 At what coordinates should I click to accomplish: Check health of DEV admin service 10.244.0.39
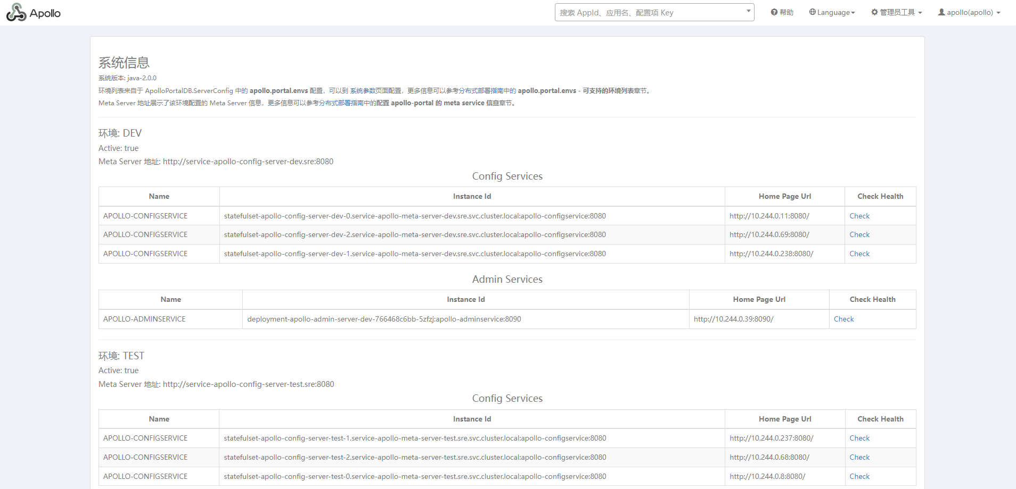click(843, 319)
